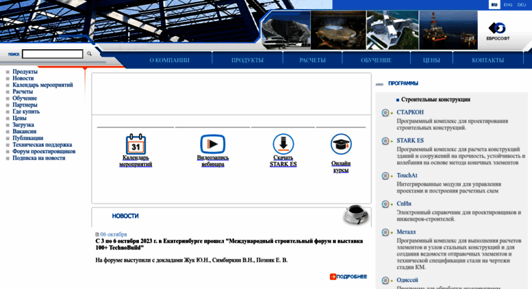Viewport: 532px width, 289px height.
Task: Expand the Обучение tree node
Action: click(8, 98)
